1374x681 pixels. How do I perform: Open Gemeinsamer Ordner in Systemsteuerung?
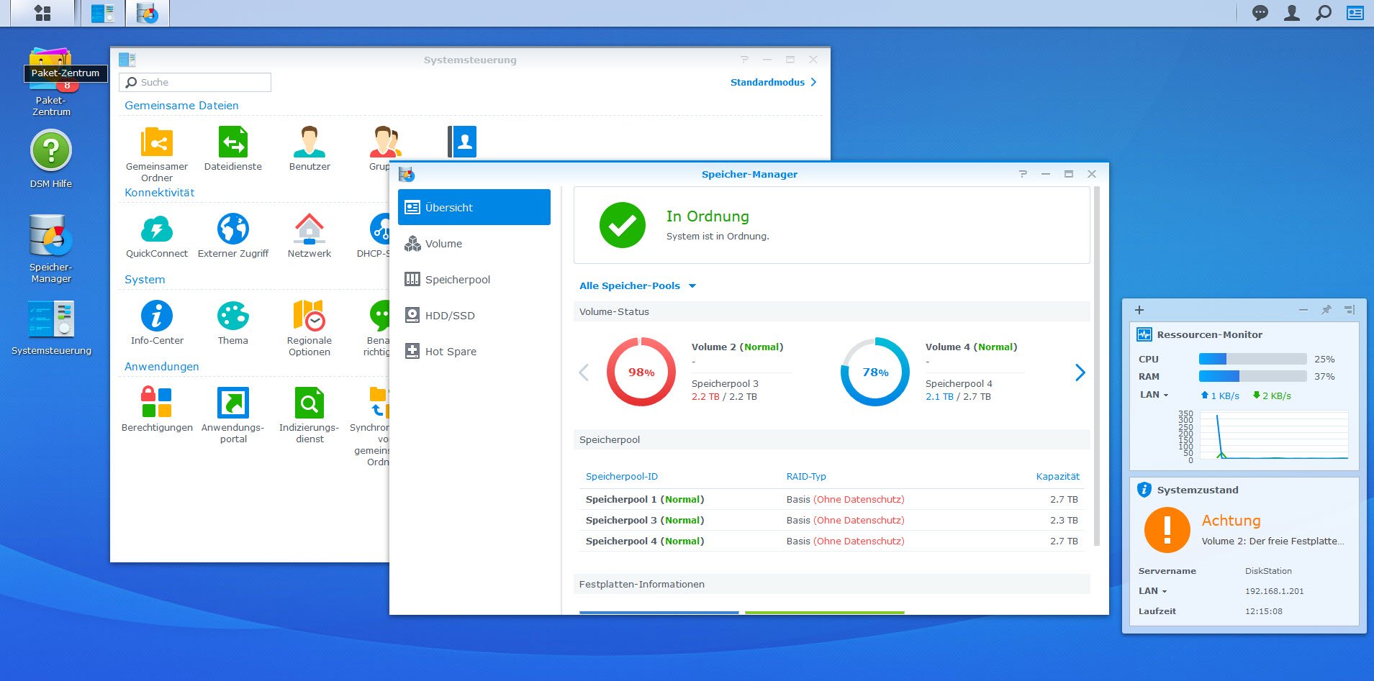pos(157,154)
